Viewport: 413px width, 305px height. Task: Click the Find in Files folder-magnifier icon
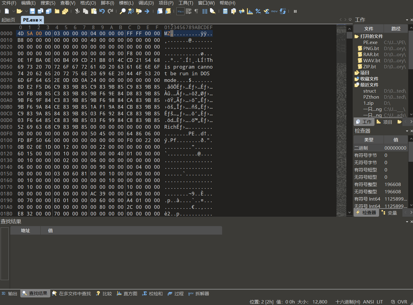point(139,11)
